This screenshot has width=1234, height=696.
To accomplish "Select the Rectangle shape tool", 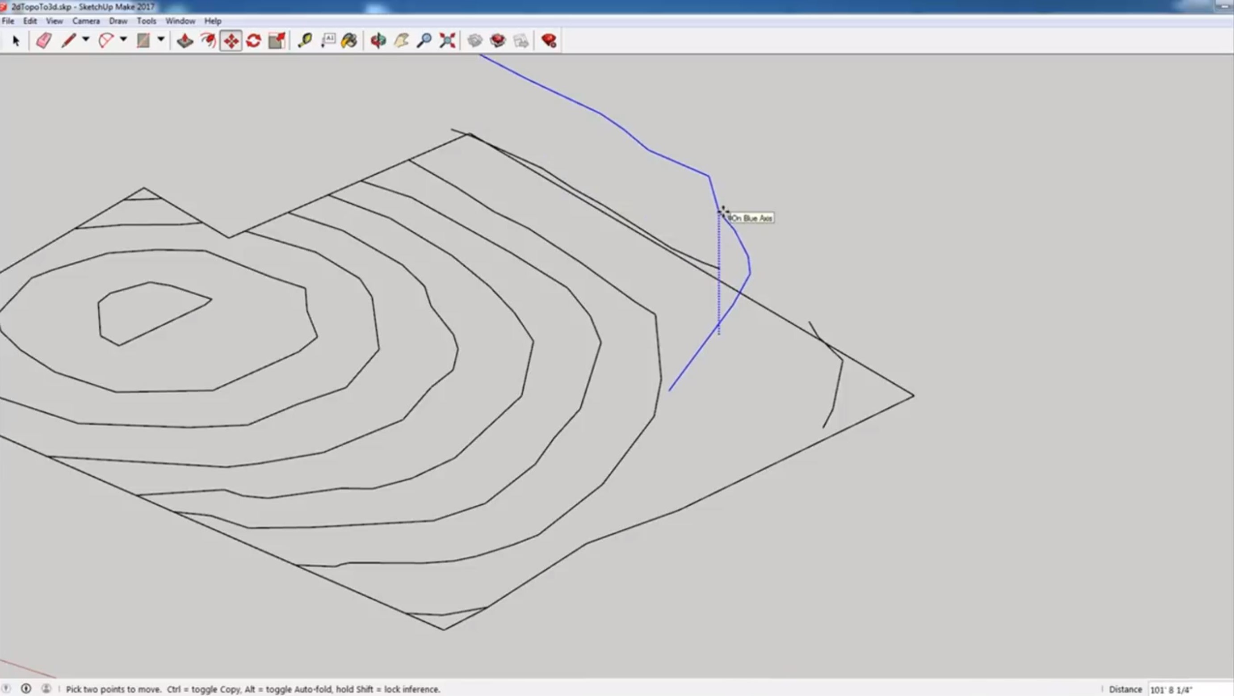I will (x=143, y=41).
